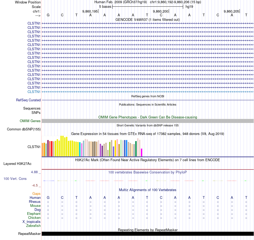Open the GTEx Gene Expression track title
Screen dimensions: 254x240
coord(148,134)
